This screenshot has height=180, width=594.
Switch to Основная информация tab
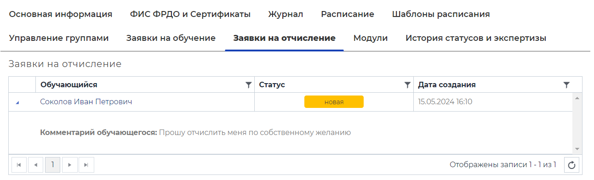(x=61, y=14)
